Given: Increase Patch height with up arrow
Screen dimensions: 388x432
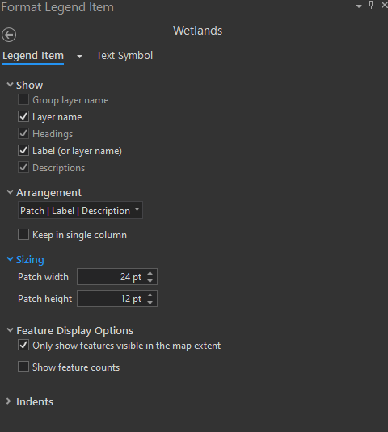Looking at the screenshot, I should click(150, 295).
